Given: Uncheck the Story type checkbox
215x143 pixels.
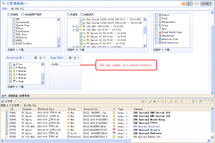Looking at the screenshot, I should click(156, 25).
